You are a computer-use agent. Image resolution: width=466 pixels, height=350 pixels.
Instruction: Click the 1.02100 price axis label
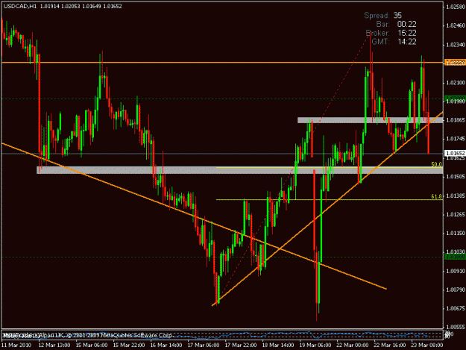(x=455, y=82)
